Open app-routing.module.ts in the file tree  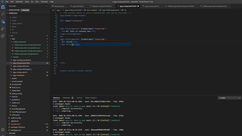pos(22,60)
